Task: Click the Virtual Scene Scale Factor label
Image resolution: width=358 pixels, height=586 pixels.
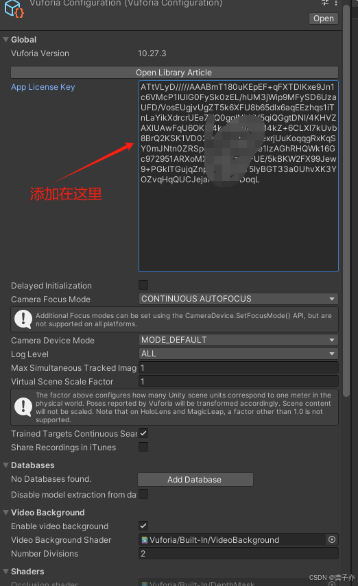Action: pyautogui.click(x=62, y=382)
